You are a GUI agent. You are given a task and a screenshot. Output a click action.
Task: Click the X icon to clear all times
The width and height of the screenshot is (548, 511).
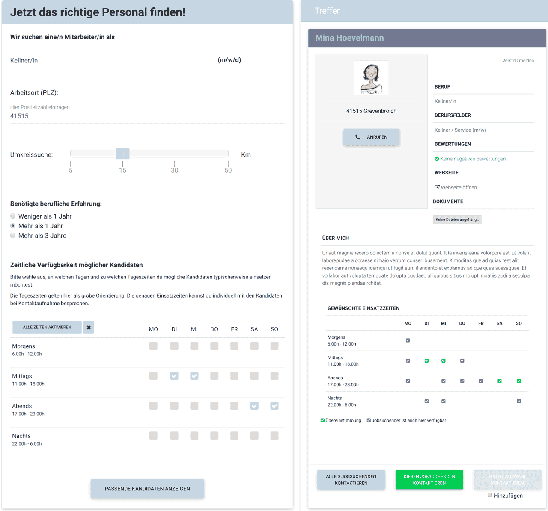(x=89, y=327)
